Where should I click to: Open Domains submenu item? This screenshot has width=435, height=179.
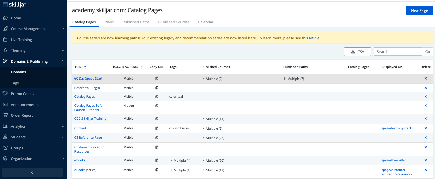pos(18,72)
